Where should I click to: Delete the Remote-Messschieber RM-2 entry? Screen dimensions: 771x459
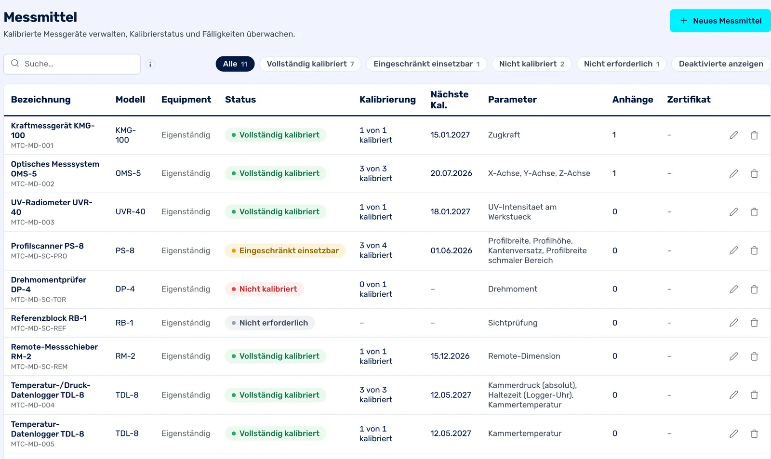click(x=754, y=356)
